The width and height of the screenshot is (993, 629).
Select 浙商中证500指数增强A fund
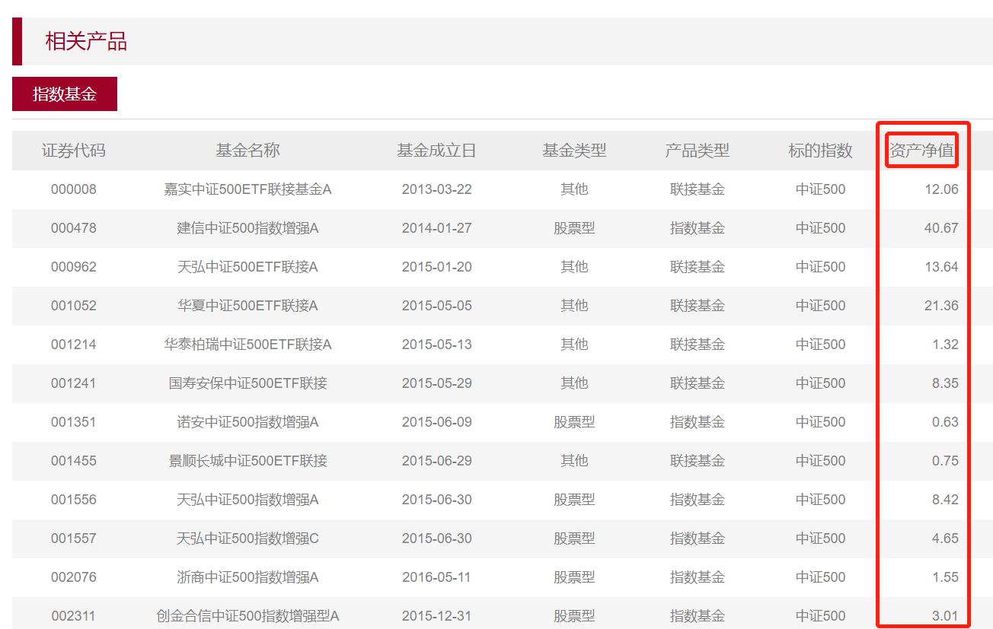[247, 577]
